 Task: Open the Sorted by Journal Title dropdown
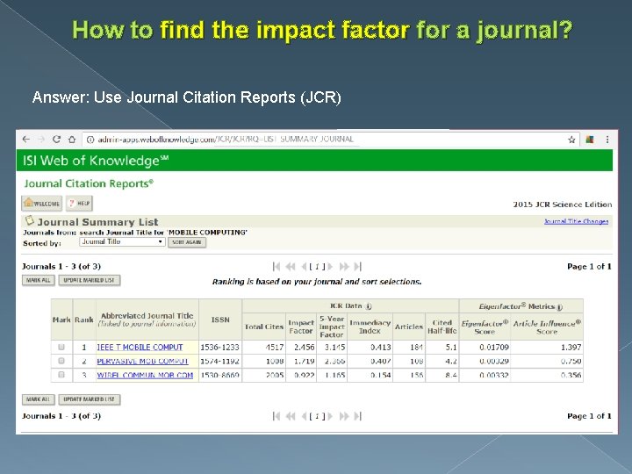click(122, 242)
